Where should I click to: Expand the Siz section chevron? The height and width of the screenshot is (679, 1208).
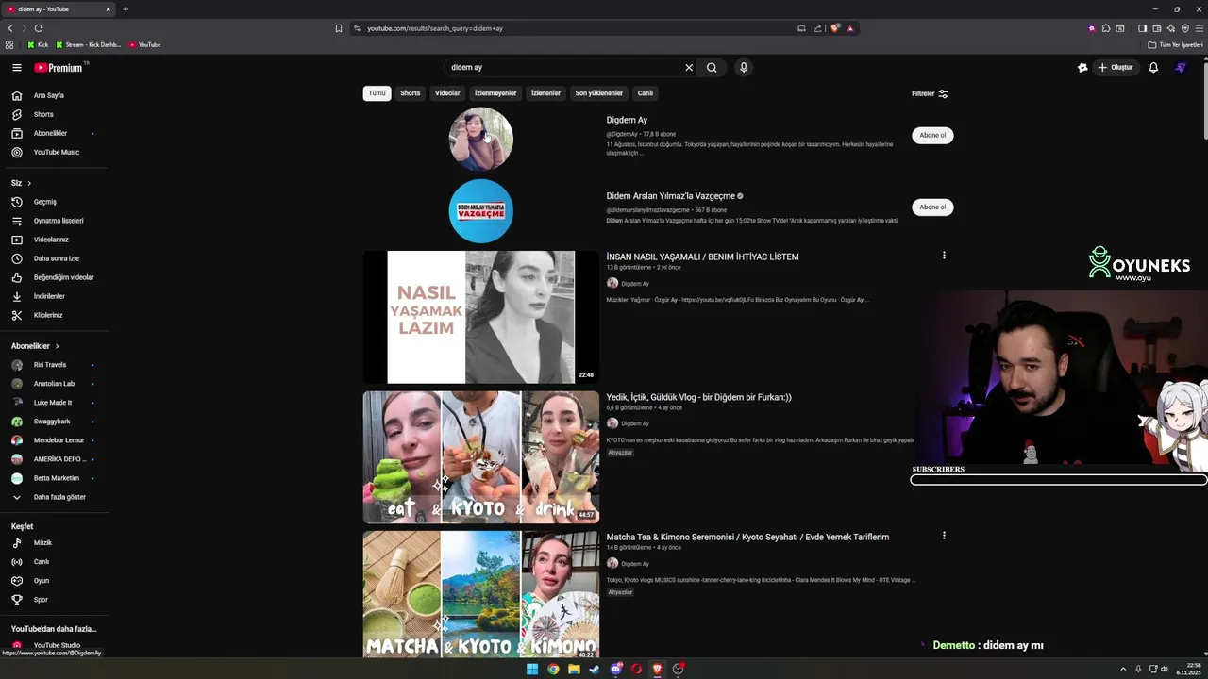click(x=29, y=183)
